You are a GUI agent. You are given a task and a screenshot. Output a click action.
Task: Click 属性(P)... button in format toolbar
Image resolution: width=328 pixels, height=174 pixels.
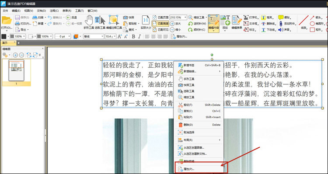coord(179,36)
